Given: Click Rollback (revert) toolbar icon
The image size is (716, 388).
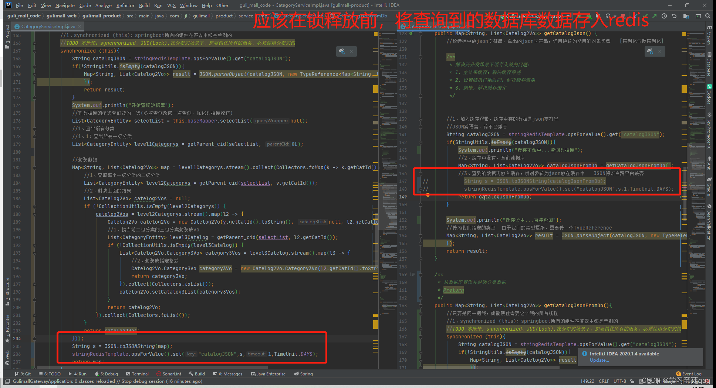Looking at the screenshot, I should click(x=674, y=16).
